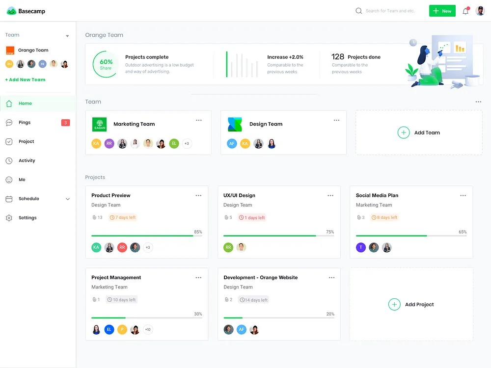491x368 pixels.
Task: Open Team section three-dot menu
Action: point(478,102)
